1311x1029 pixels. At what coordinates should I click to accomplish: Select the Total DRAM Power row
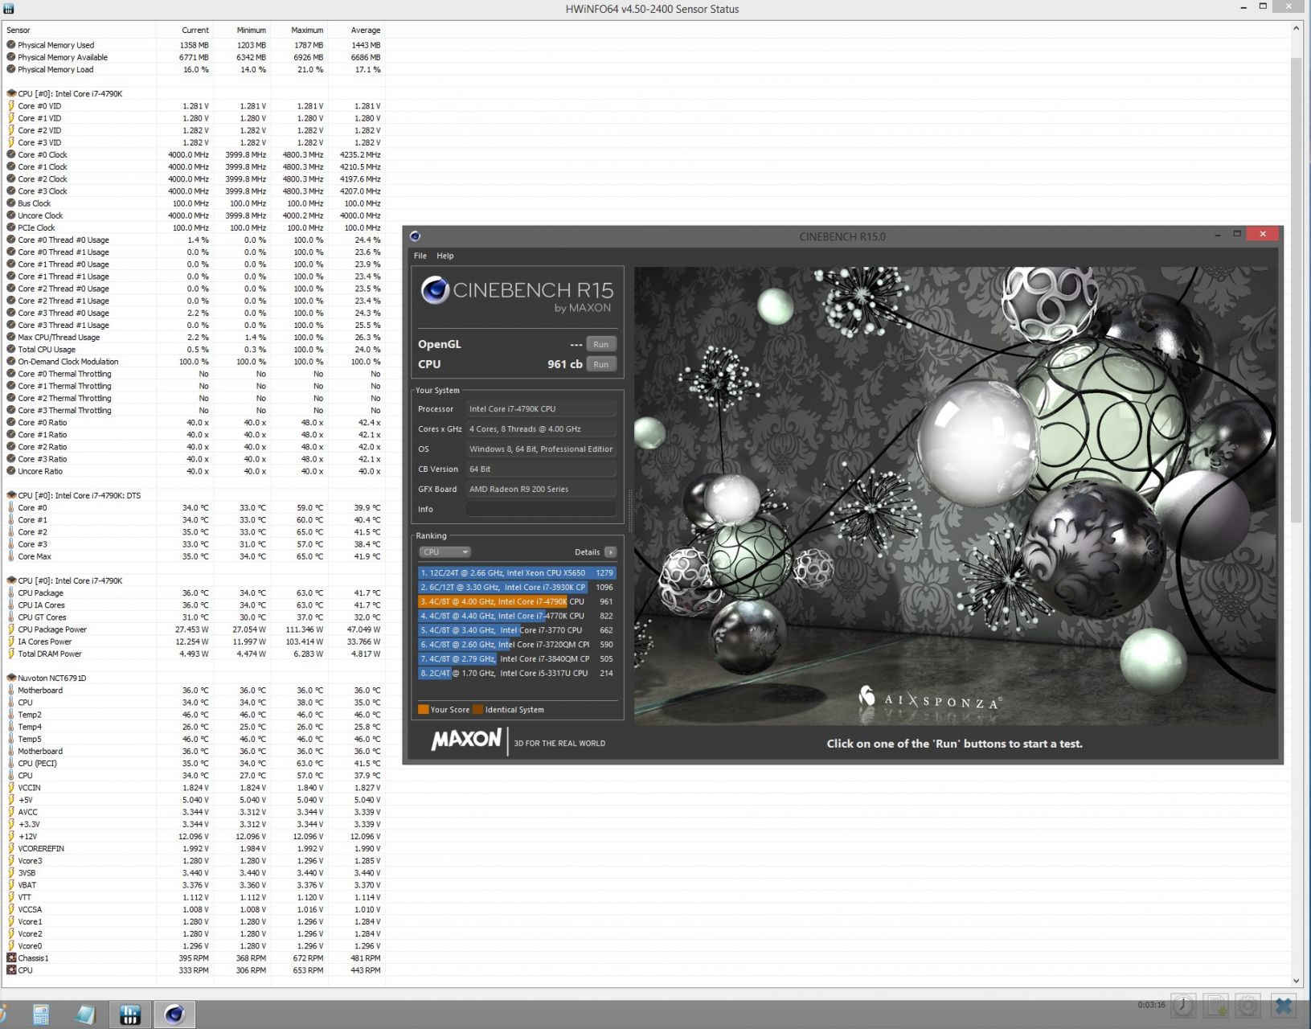pyautogui.click(x=193, y=654)
